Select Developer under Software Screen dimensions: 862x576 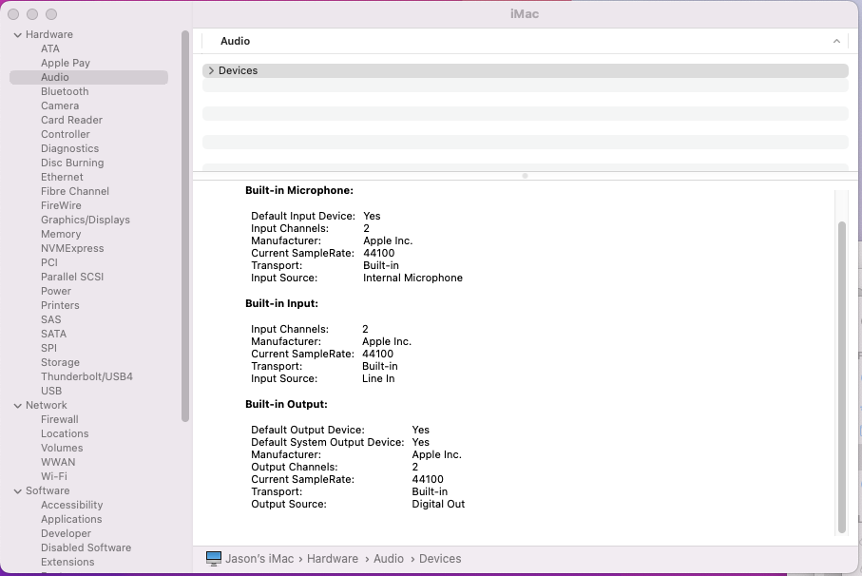click(x=66, y=534)
